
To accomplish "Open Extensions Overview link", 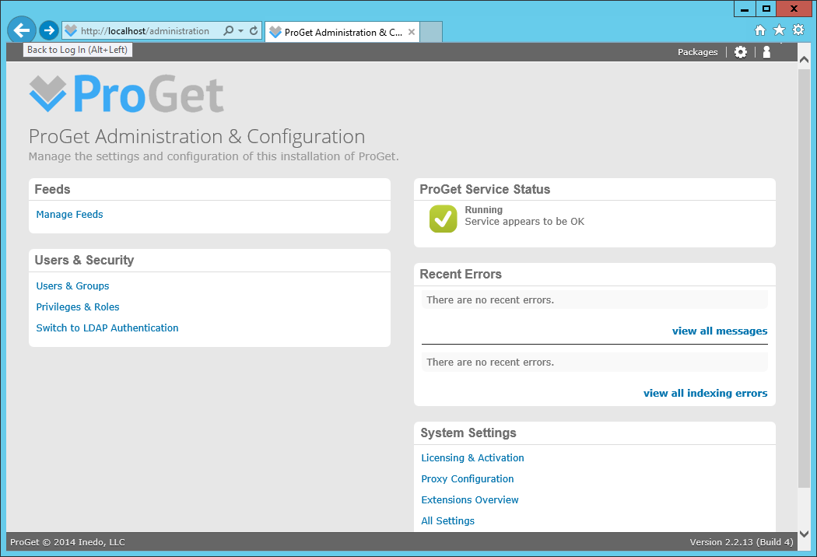I will pyautogui.click(x=470, y=499).
